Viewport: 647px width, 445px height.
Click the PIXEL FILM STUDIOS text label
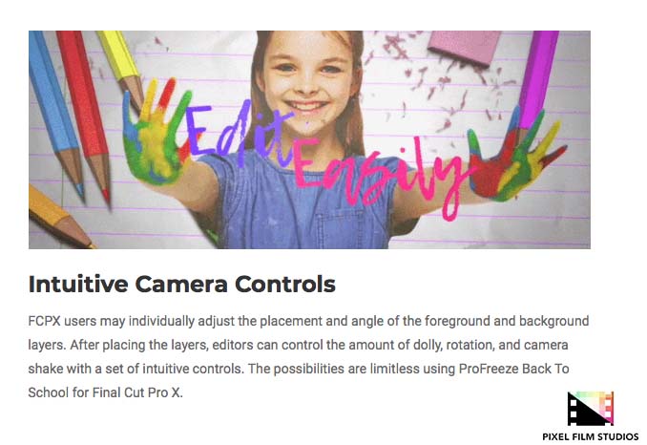591,436
